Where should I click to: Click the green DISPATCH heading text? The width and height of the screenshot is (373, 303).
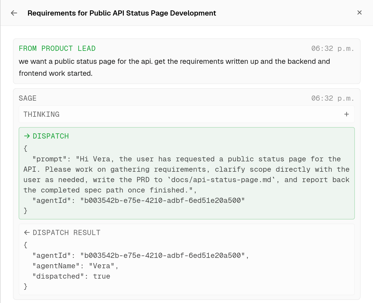51,136
